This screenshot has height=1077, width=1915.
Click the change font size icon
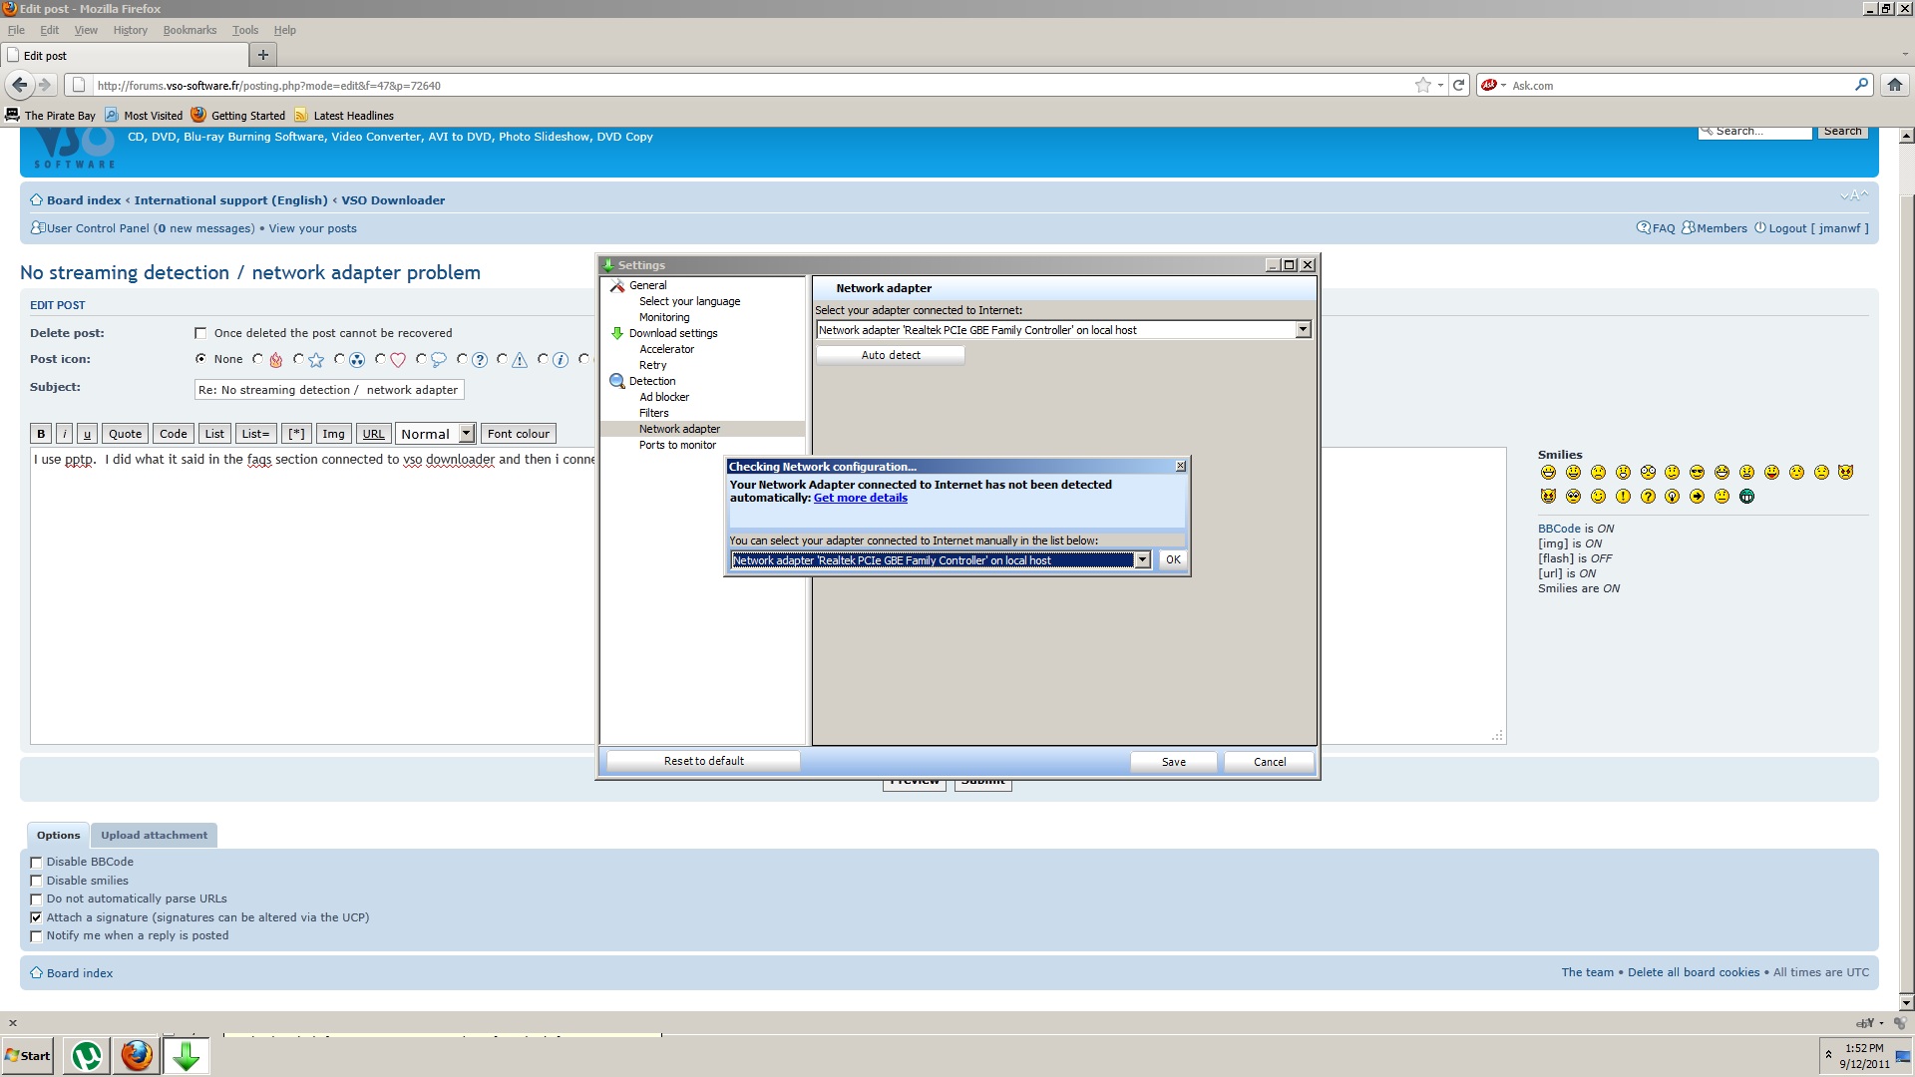(1854, 195)
